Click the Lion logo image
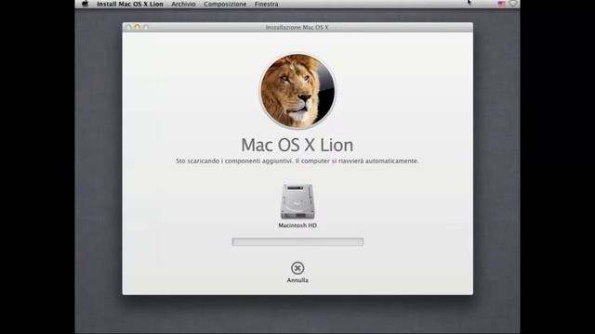 297,91
